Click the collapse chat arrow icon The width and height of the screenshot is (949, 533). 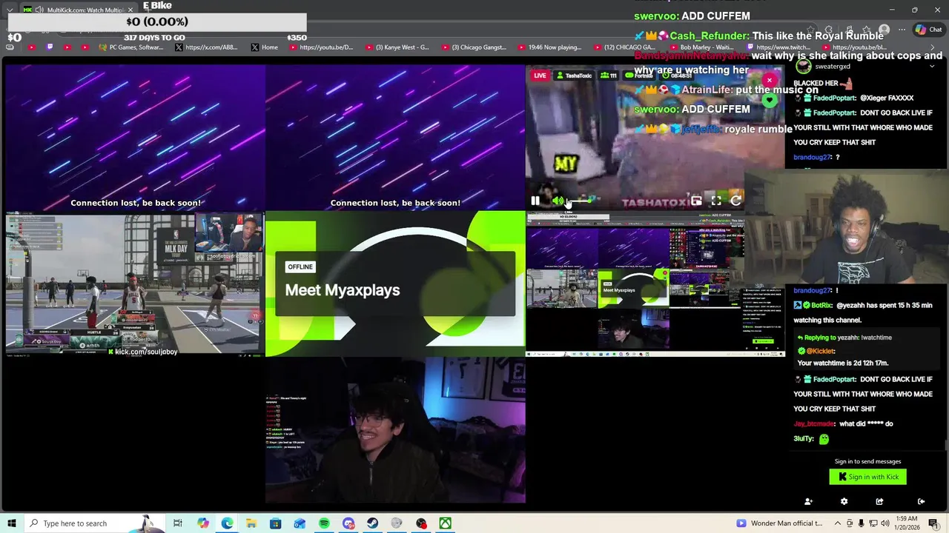(921, 501)
